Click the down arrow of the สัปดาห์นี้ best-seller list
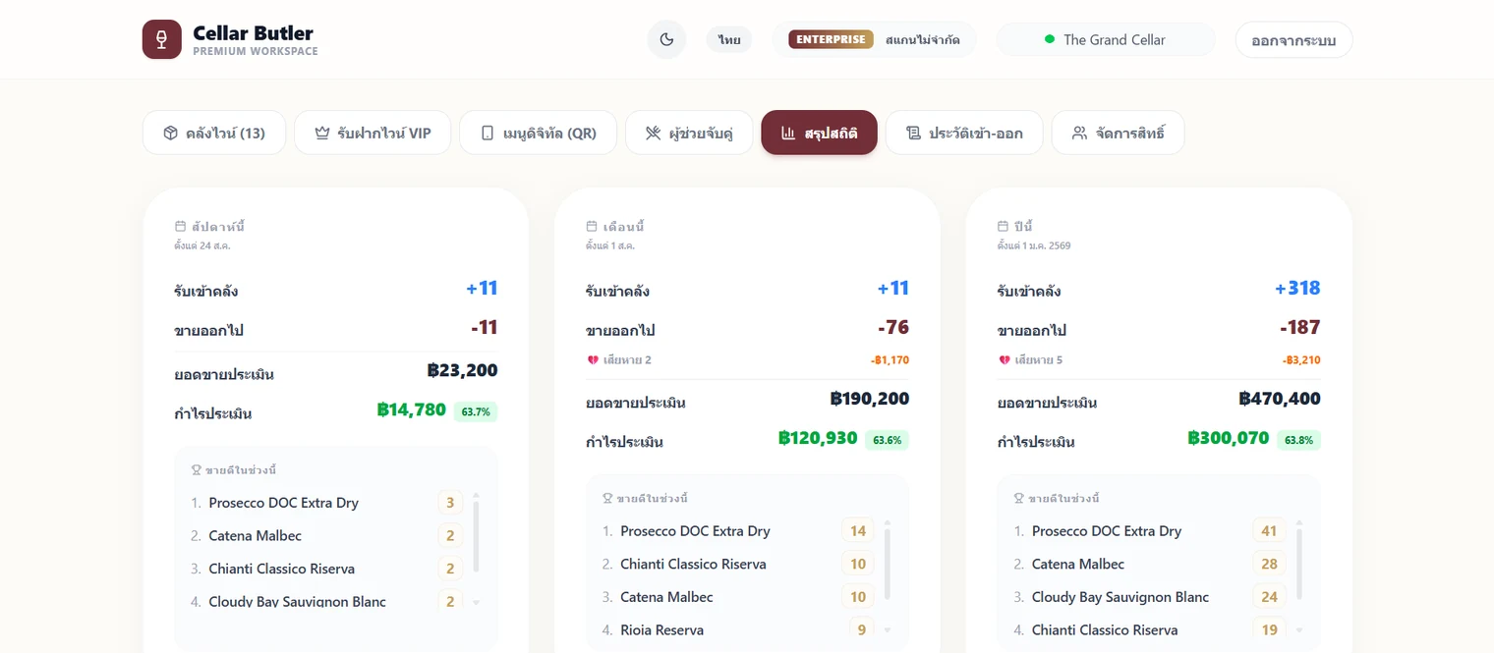The width and height of the screenshot is (1494, 653). pos(477,603)
